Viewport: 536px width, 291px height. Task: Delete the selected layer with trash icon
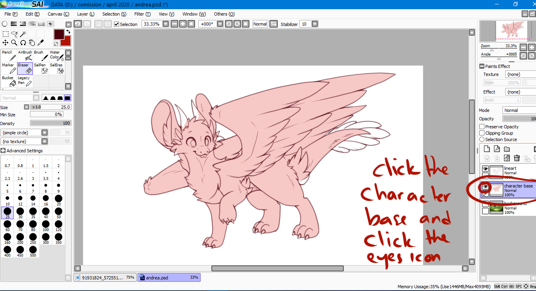pyautogui.click(x=517, y=158)
